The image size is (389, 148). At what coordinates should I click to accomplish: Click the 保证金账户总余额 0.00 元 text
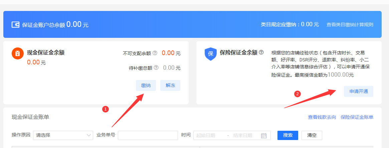click(55, 25)
